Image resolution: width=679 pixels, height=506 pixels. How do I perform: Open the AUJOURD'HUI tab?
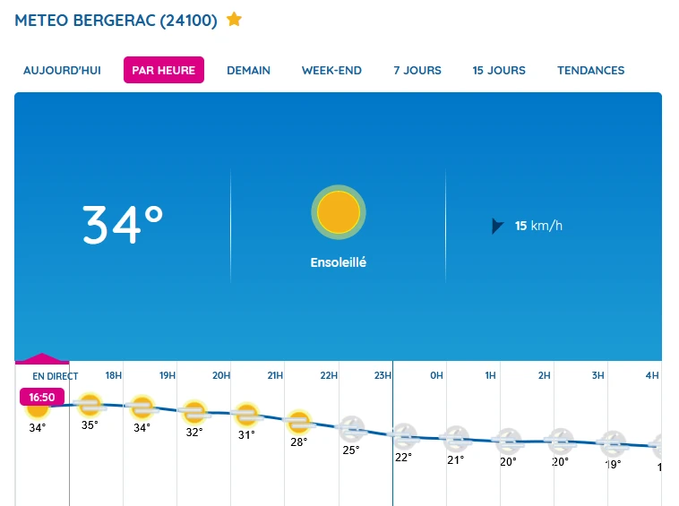pos(62,70)
